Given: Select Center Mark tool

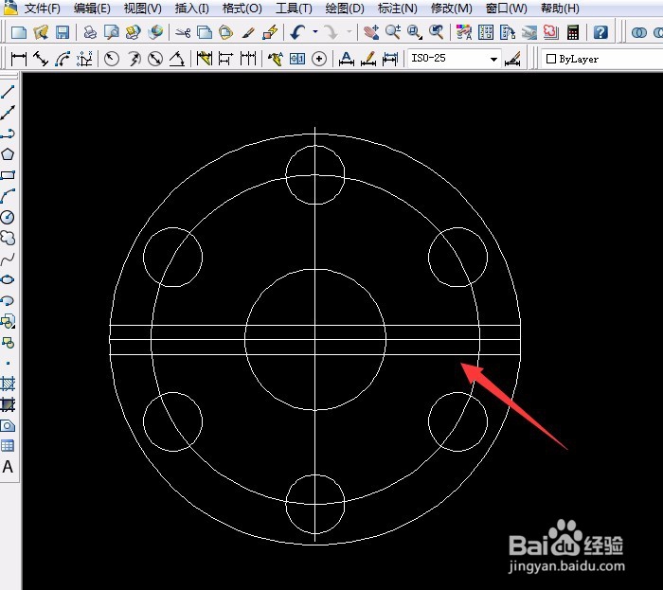Looking at the screenshot, I should (319, 59).
